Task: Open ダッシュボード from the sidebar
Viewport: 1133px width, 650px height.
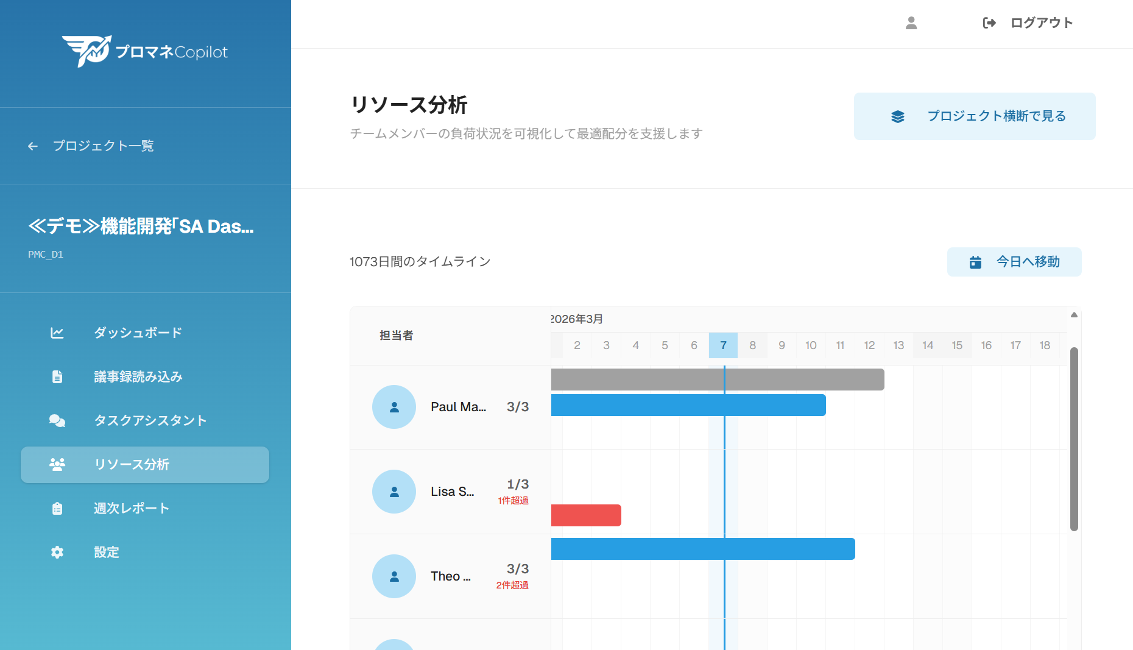Action: click(x=138, y=333)
